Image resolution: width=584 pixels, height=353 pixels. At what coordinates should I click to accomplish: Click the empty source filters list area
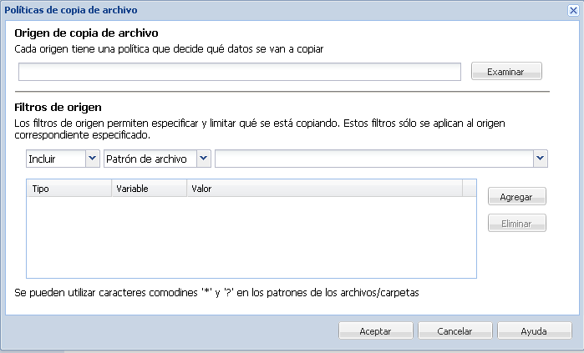point(251,237)
